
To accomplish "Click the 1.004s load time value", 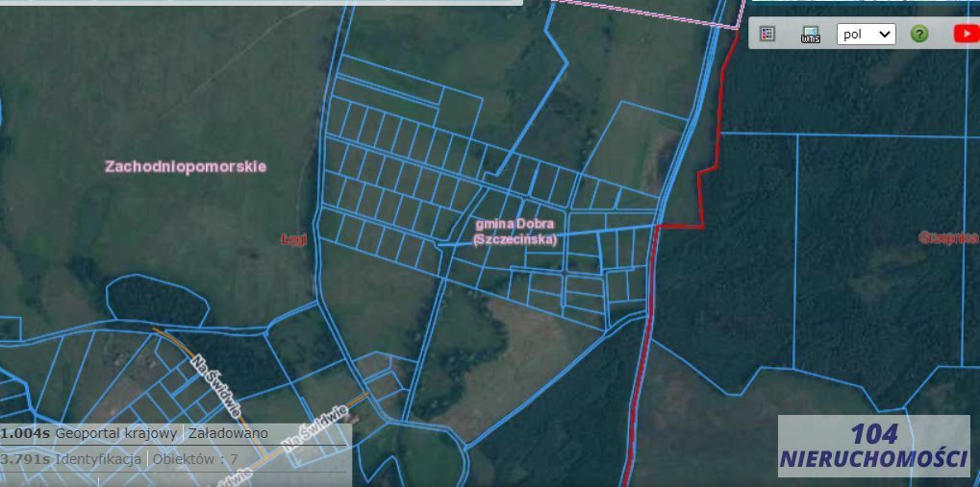I will click(x=25, y=433).
